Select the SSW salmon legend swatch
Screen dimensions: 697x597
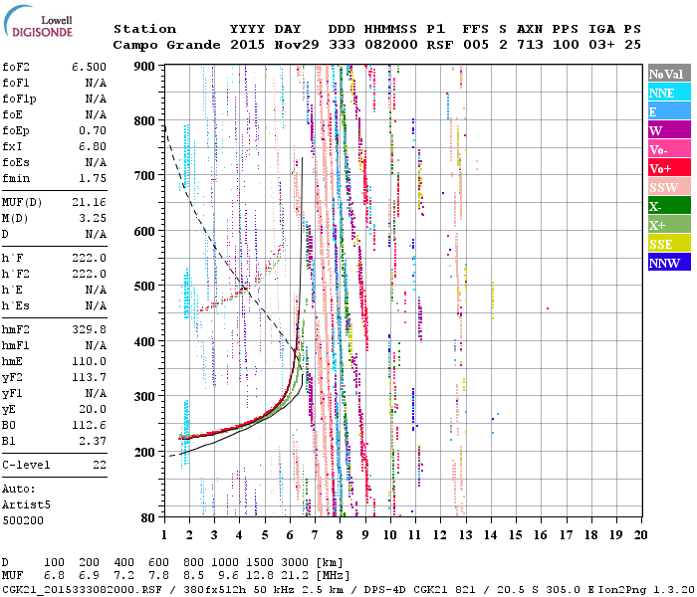pyautogui.click(x=669, y=187)
